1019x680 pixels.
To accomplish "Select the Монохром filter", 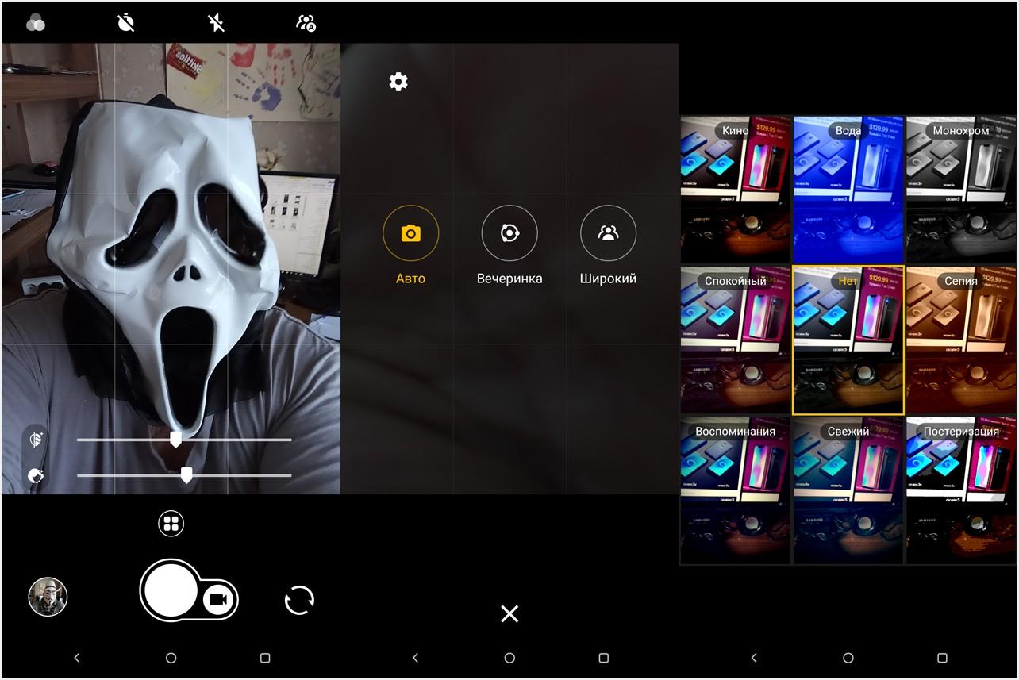I will tap(960, 189).
